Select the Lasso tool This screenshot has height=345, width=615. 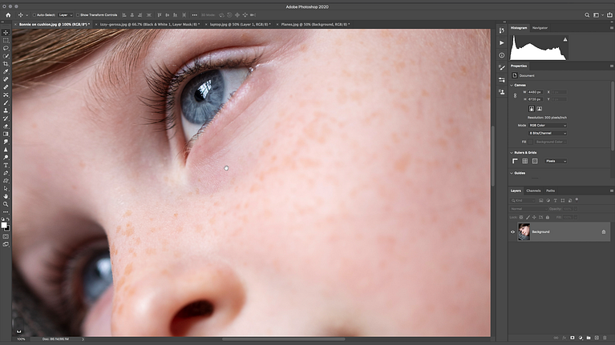(x=6, y=48)
